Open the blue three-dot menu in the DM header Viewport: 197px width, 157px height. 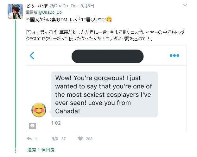tap(174, 56)
